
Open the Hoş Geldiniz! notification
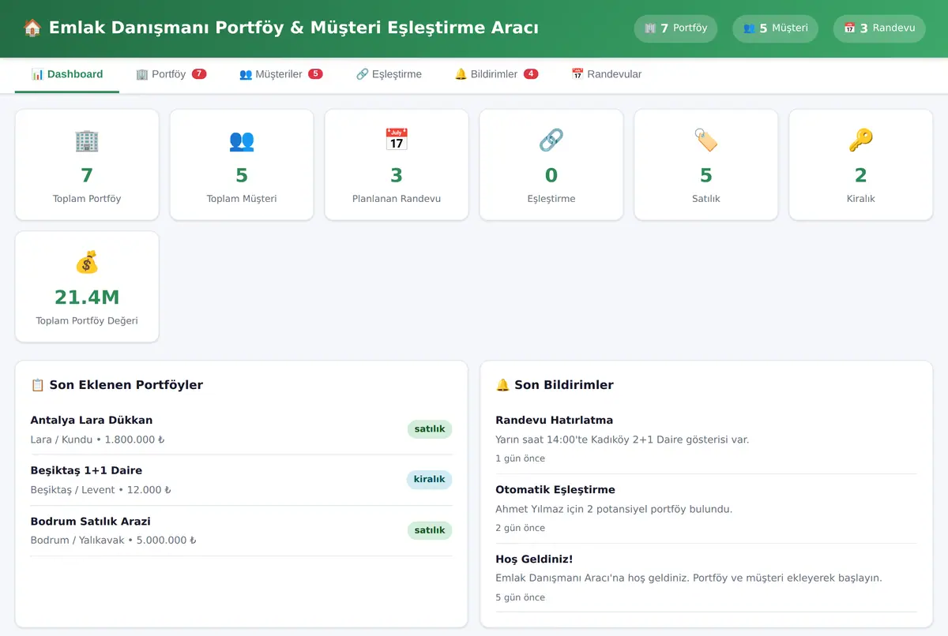pos(706,578)
